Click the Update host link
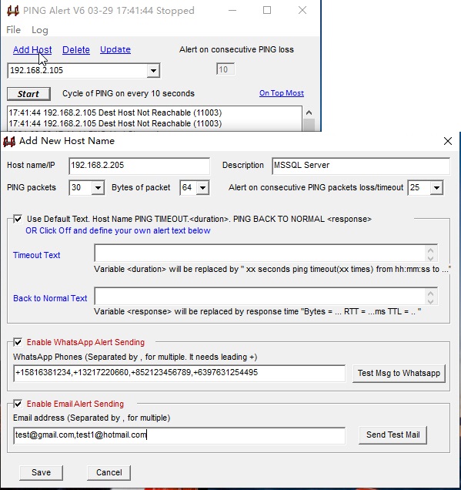The image size is (461, 490). [x=115, y=49]
